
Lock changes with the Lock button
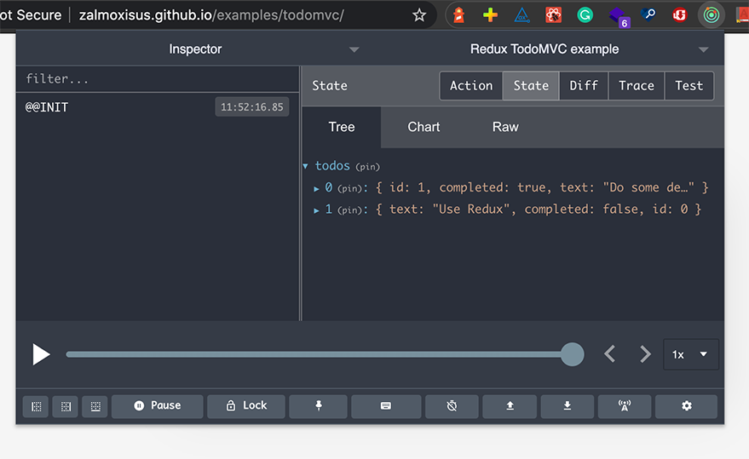[x=246, y=406]
